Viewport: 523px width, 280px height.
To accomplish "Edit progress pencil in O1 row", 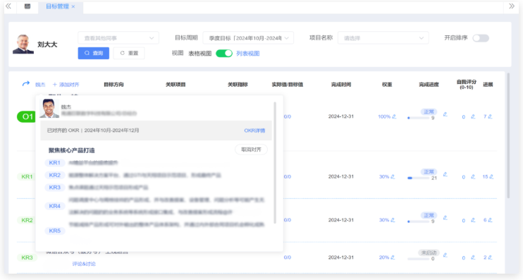I will [445, 114].
